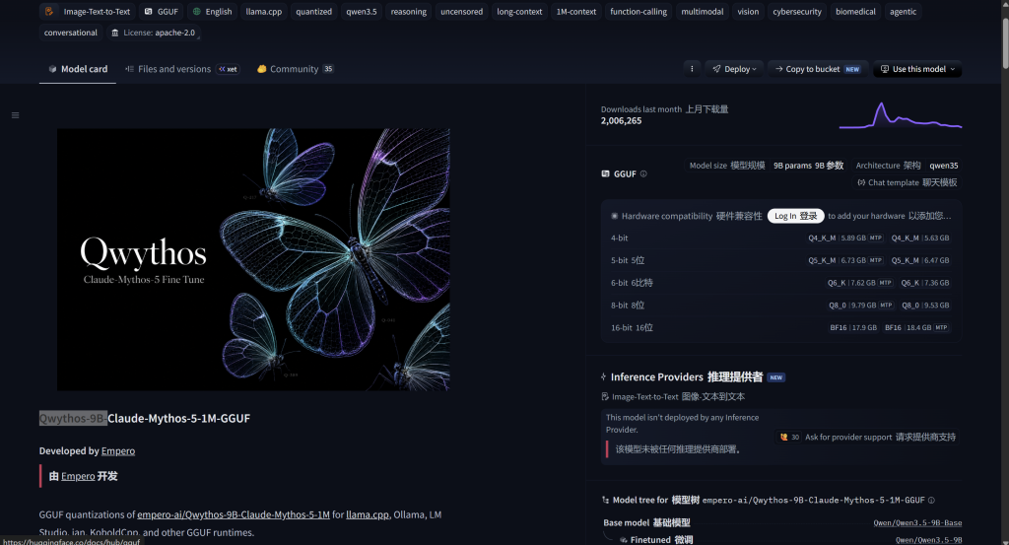Select Q8_0 9.79 GB MTP quantization
The image size is (1009, 545).
coord(861,306)
